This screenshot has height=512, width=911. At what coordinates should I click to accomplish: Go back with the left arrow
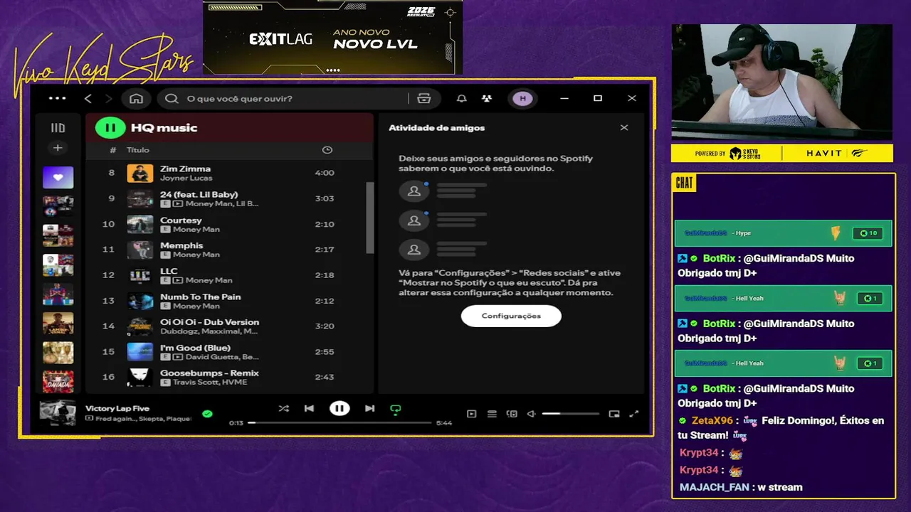[88, 98]
